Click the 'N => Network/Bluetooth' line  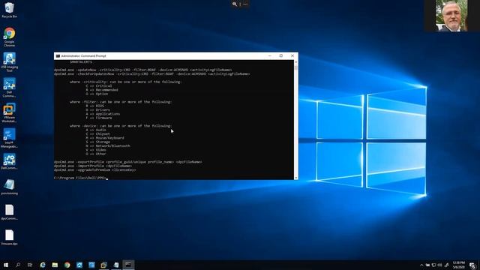(108, 146)
